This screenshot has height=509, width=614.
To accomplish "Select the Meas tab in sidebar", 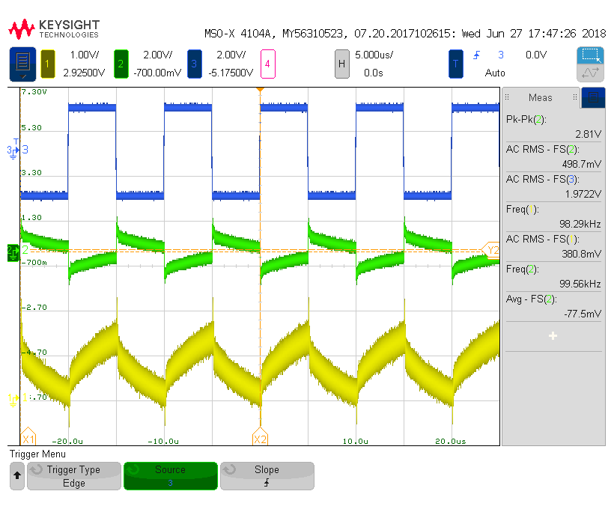I will (541, 97).
